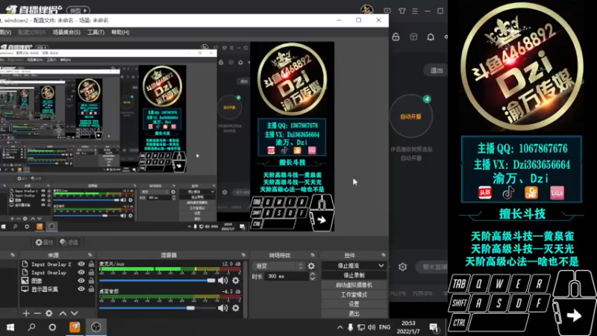Hide the Input Overlay 2 source
Image resolution: width=597 pixels, height=336 pixels.
81,264
